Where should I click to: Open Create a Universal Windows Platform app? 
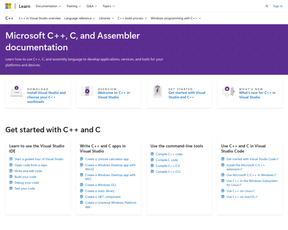(111, 204)
